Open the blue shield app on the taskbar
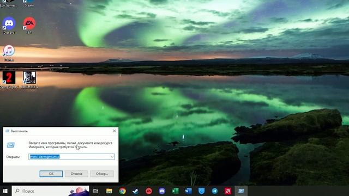This screenshot has width=349, height=196. click(x=201, y=191)
